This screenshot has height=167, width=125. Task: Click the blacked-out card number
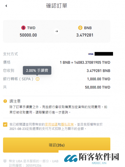click(x=104, y=54)
